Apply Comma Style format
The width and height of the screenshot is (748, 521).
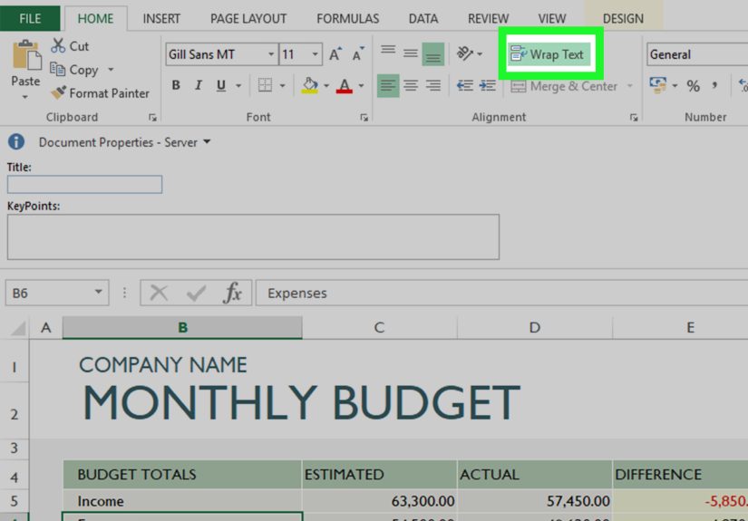pyautogui.click(x=714, y=86)
